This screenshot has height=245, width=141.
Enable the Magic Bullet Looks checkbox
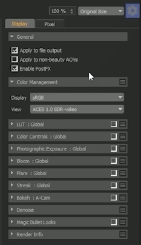tap(114, 222)
